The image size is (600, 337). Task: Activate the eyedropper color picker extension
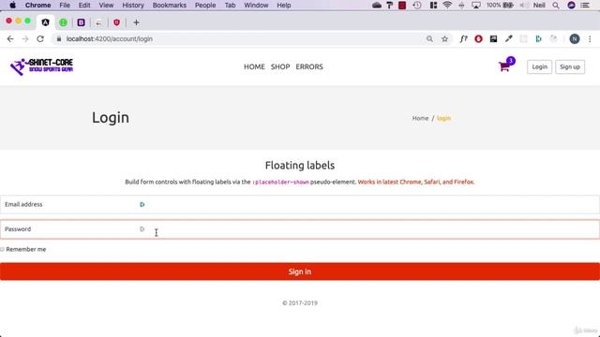click(508, 39)
